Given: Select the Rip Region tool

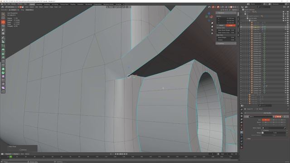Looking at the screenshot, I should [3, 91].
